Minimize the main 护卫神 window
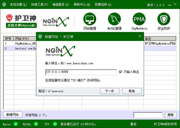180x128 pixels. point(170,5)
